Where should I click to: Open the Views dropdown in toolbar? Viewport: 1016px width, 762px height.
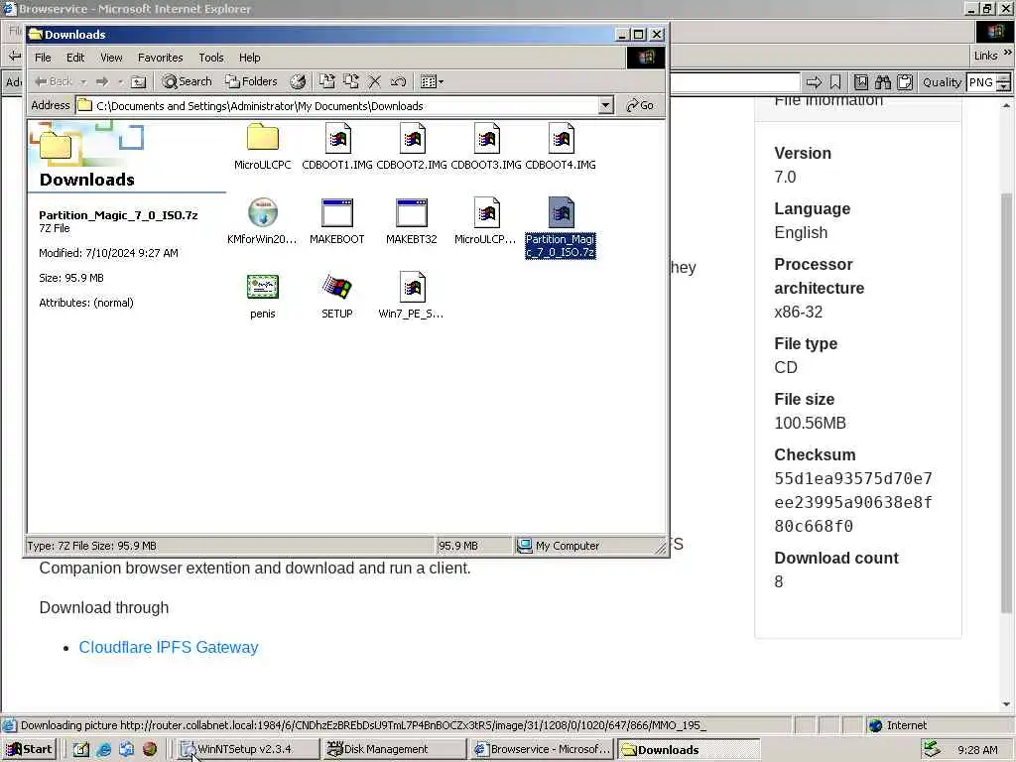433,81
